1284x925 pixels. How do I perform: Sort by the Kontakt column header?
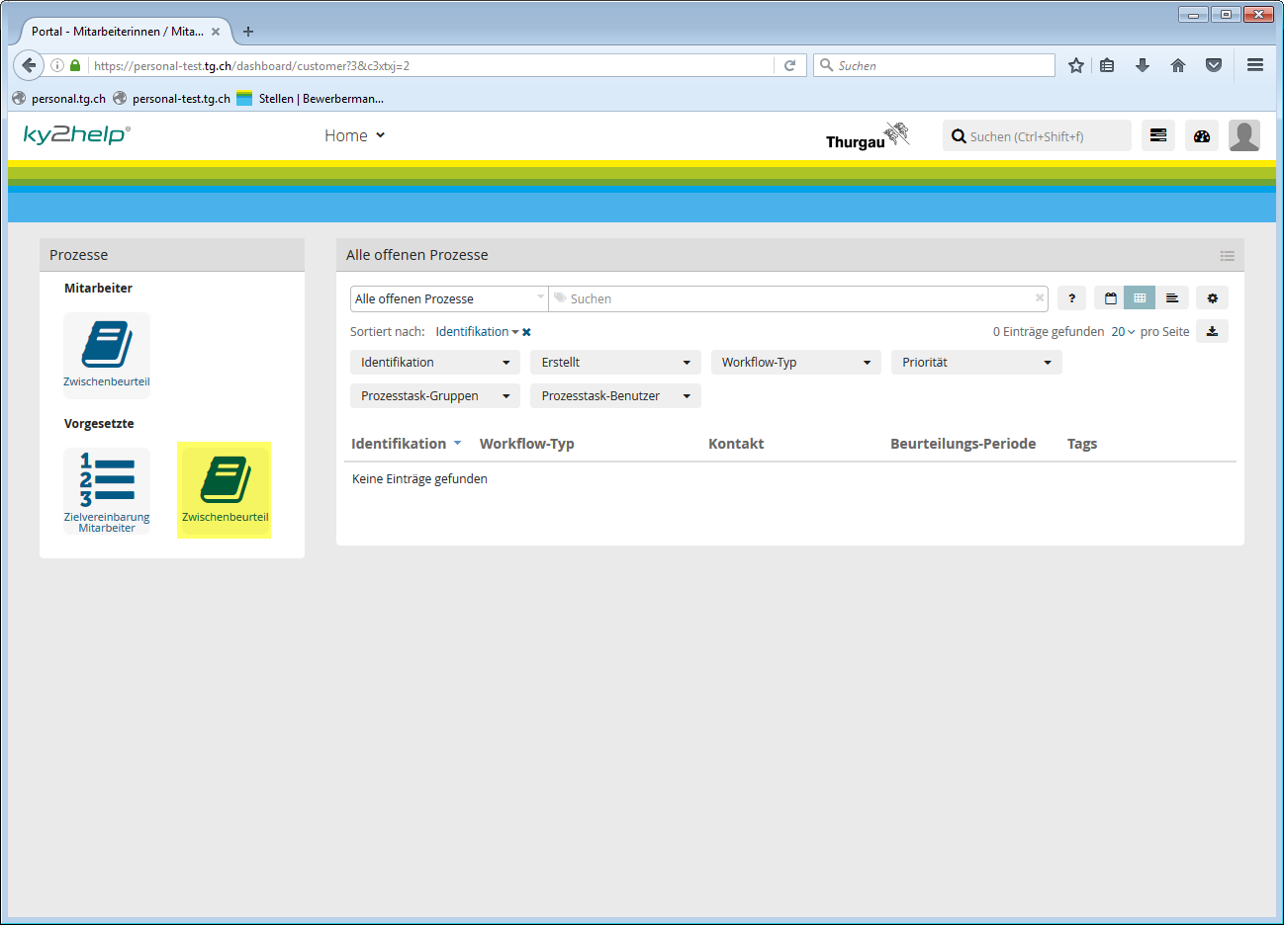pos(736,444)
